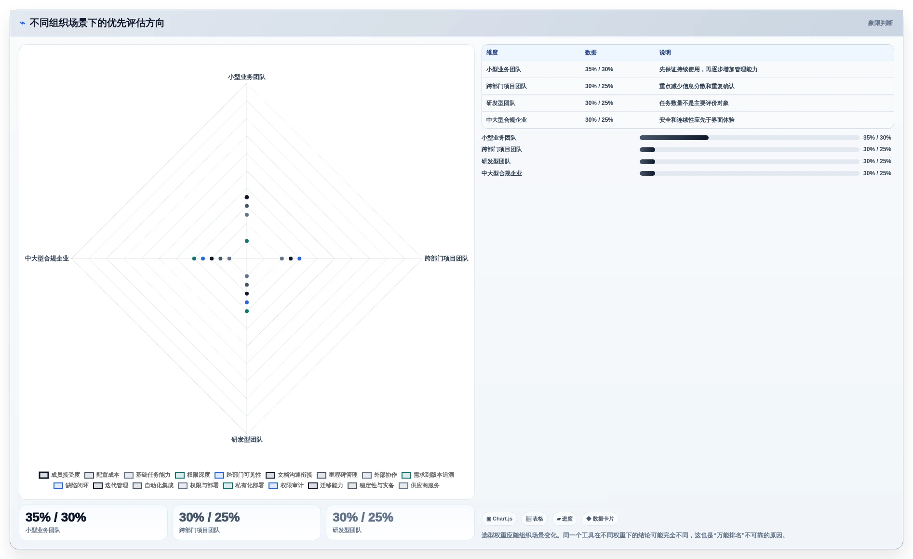Open the 30% / 25% 研发型团队 stat card
Screen dimensions: 913x559
click(401, 522)
